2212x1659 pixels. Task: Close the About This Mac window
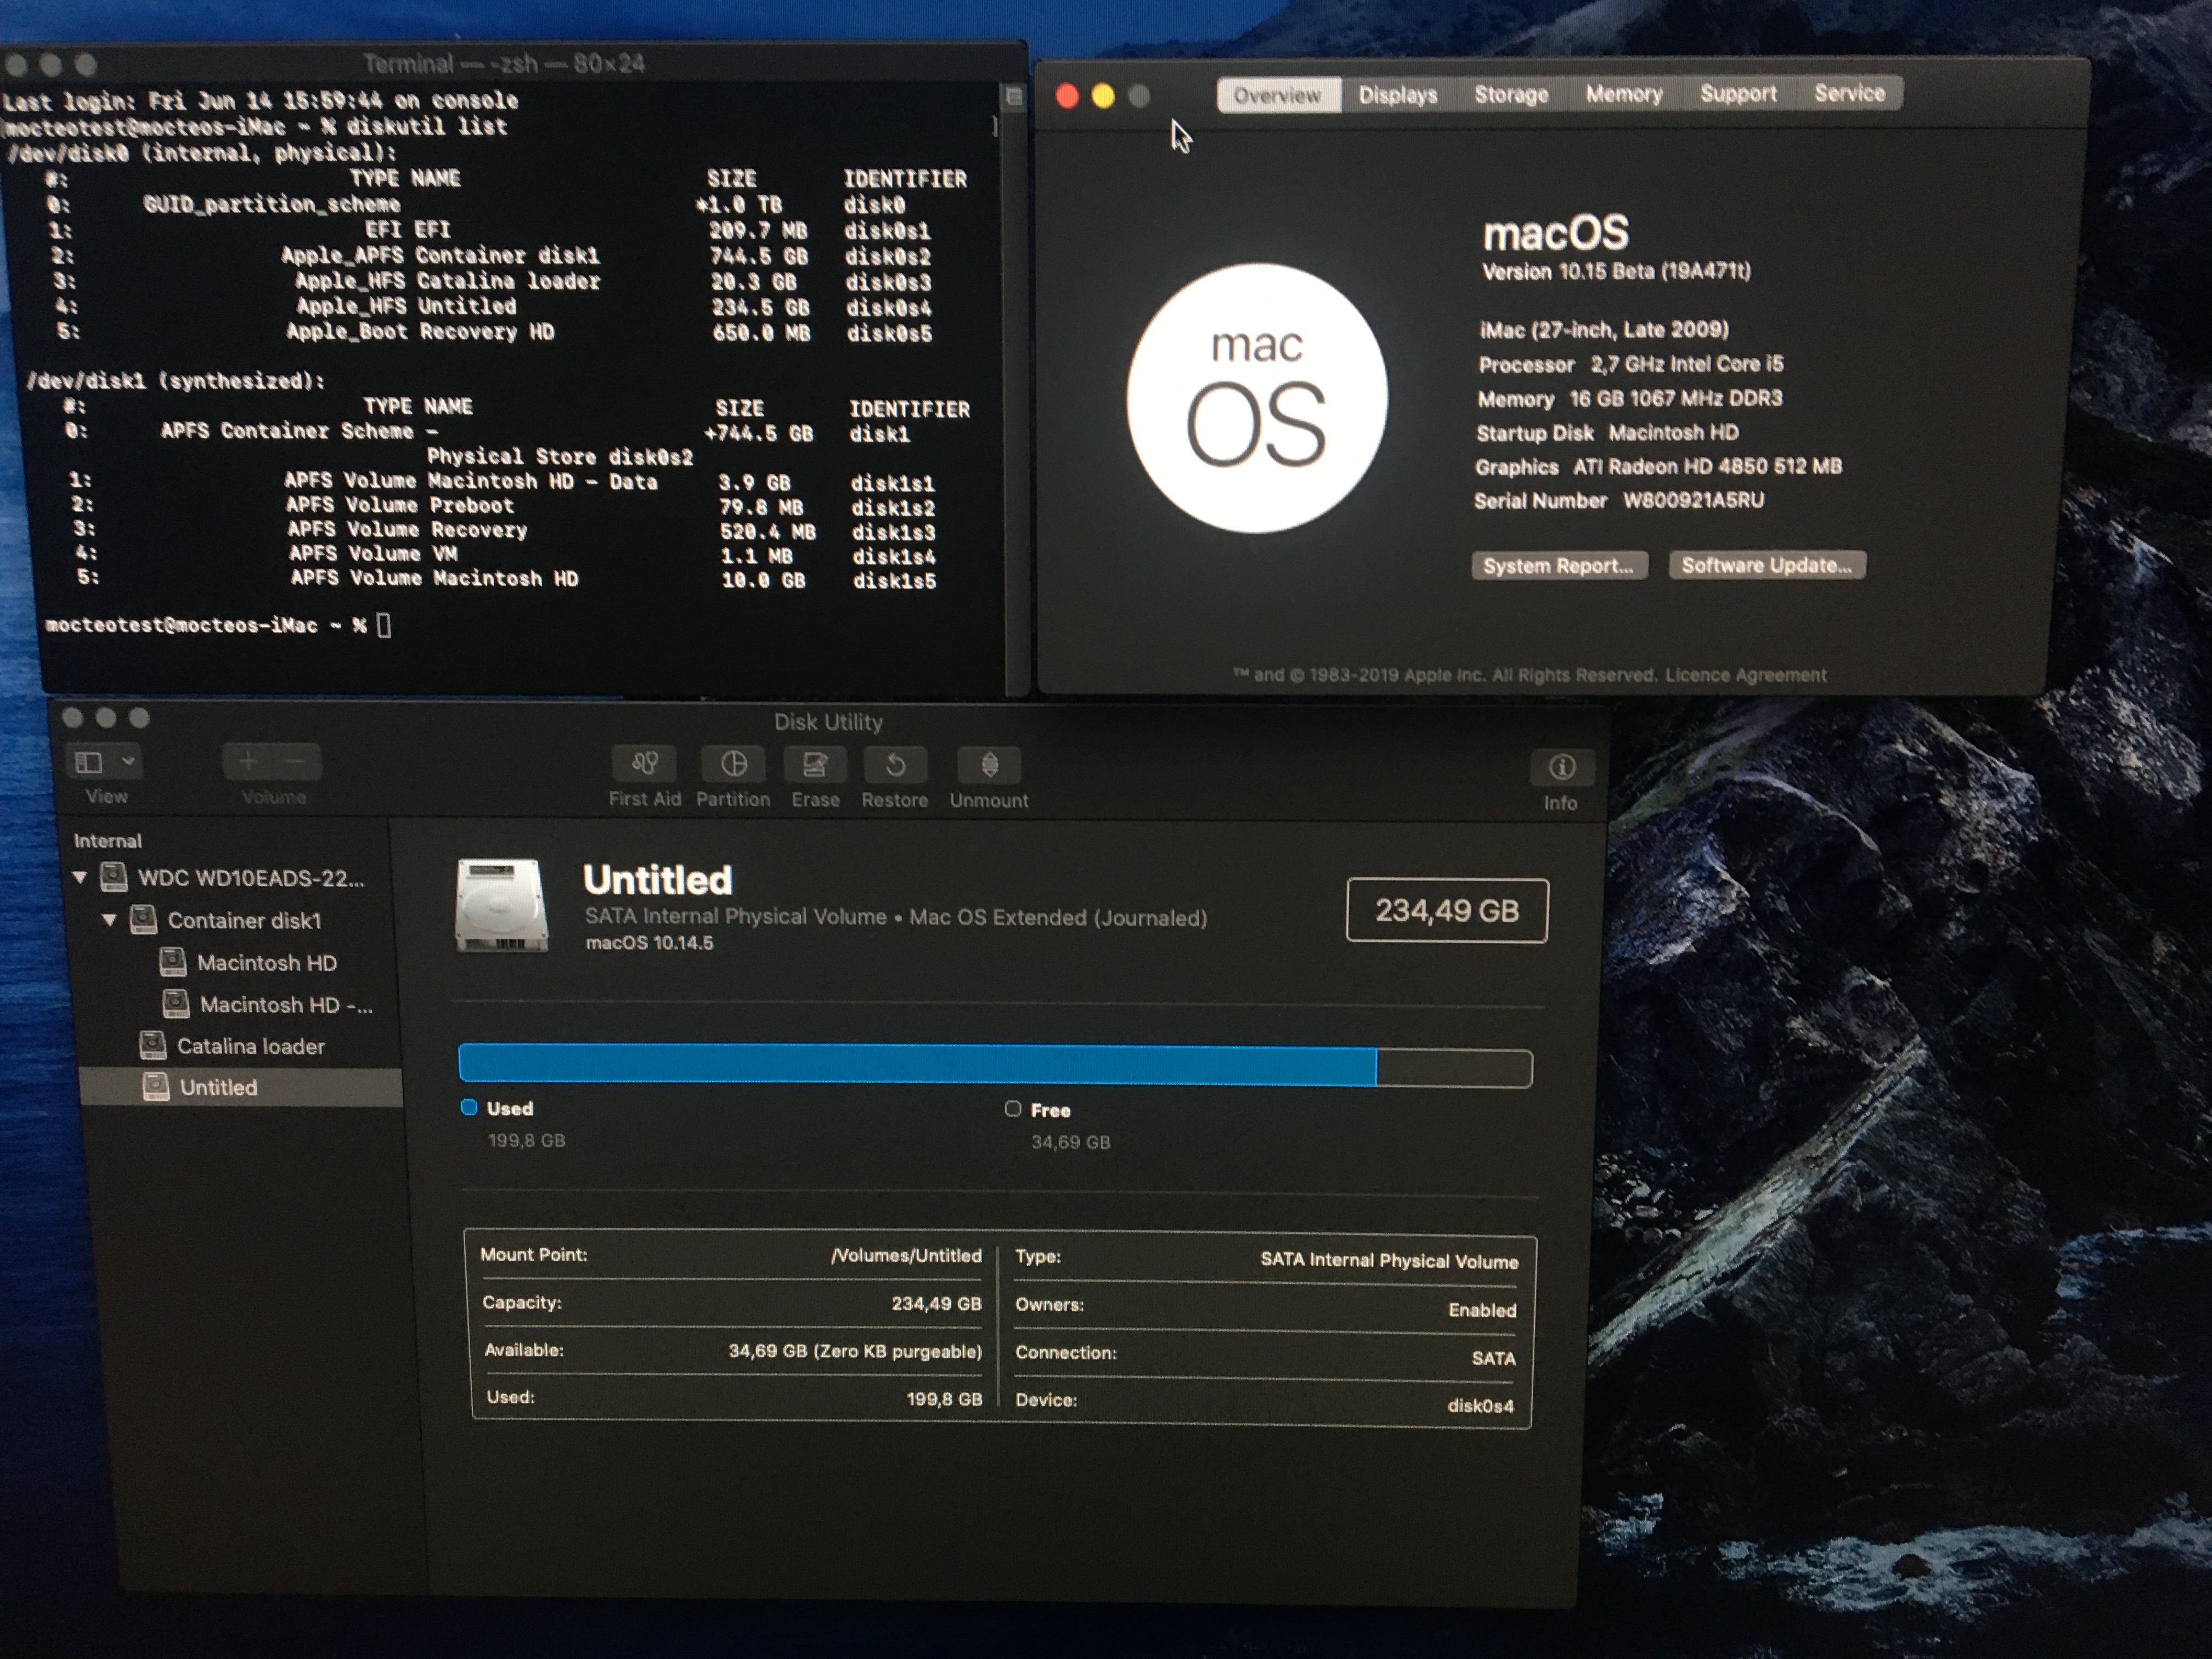point(1067,96)
